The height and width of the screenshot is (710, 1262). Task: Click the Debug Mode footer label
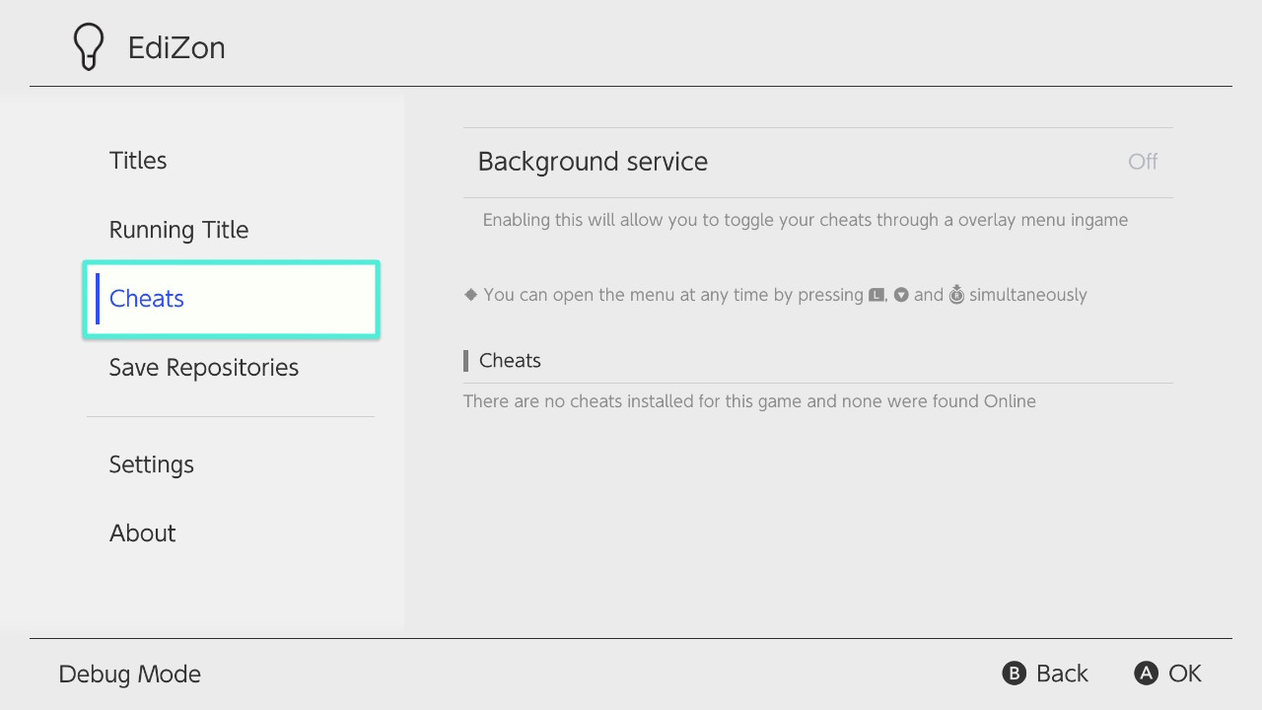pos(130,674)
